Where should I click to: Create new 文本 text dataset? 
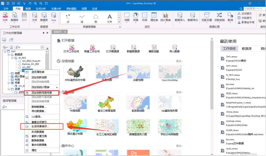tap(110, 18)
